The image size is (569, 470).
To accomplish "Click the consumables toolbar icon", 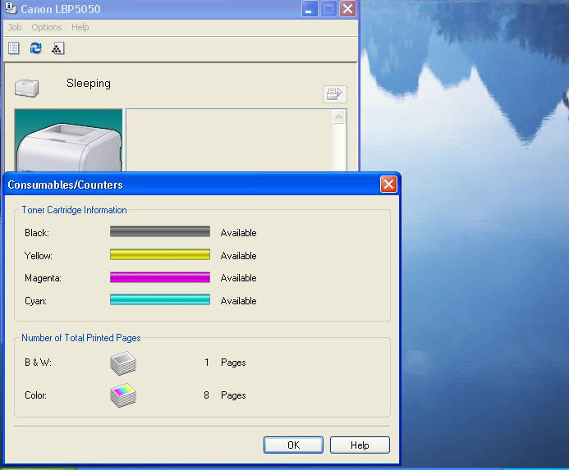I will (x=57, y=48).
